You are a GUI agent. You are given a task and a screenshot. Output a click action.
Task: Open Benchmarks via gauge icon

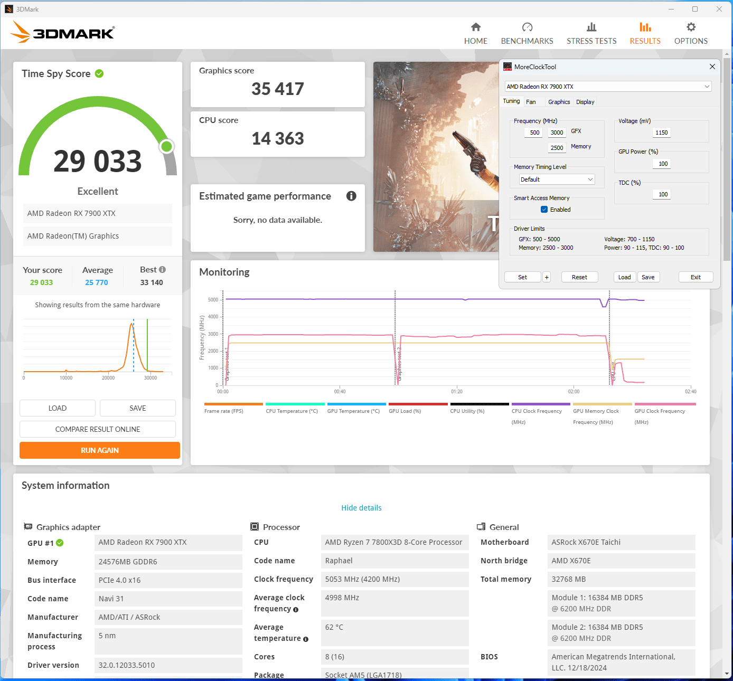527,27
